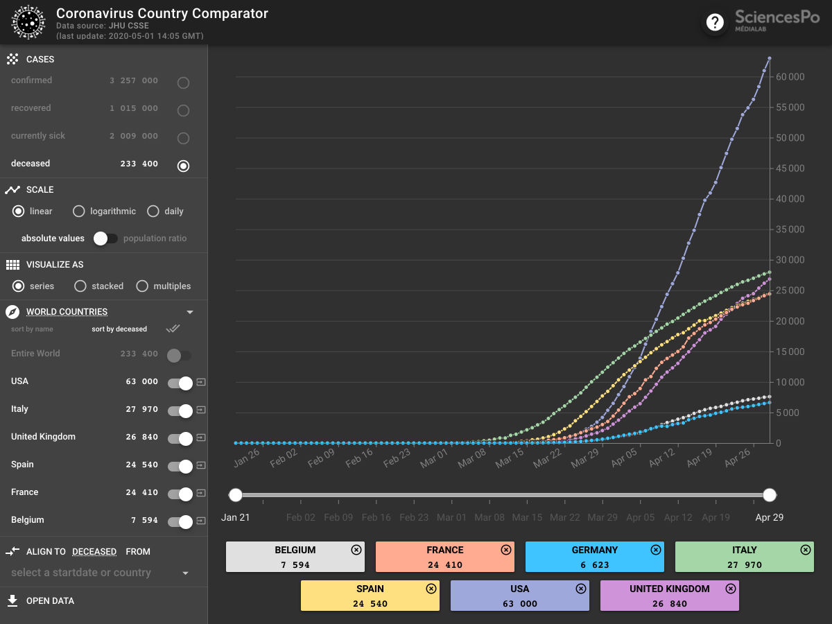The image size is (832, 624).
Task: Click the Germany country card
Action: coord(594,557)
